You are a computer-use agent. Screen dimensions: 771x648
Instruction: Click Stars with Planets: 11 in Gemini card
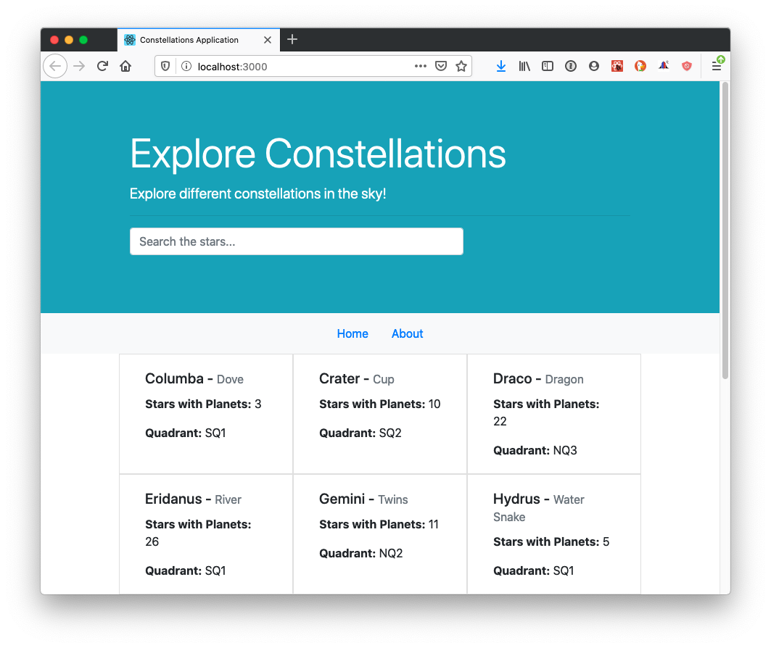[379, 524]
